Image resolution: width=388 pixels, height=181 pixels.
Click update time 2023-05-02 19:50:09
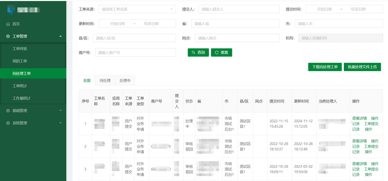(x=304, y=169)
